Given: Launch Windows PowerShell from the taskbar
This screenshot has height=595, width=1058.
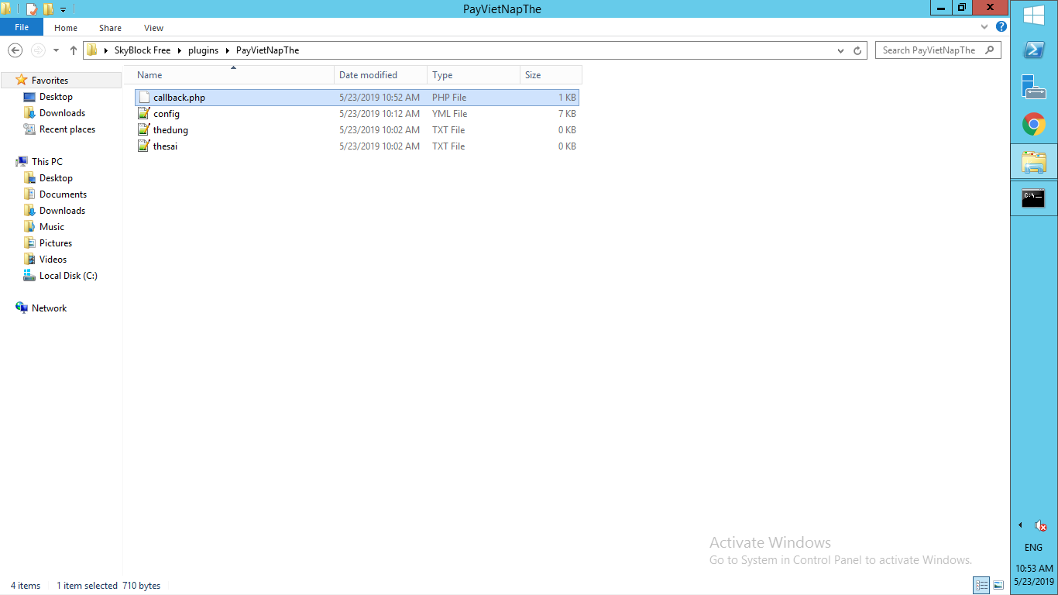Looking at the screenshot, I should click(x=1034, y=49).
